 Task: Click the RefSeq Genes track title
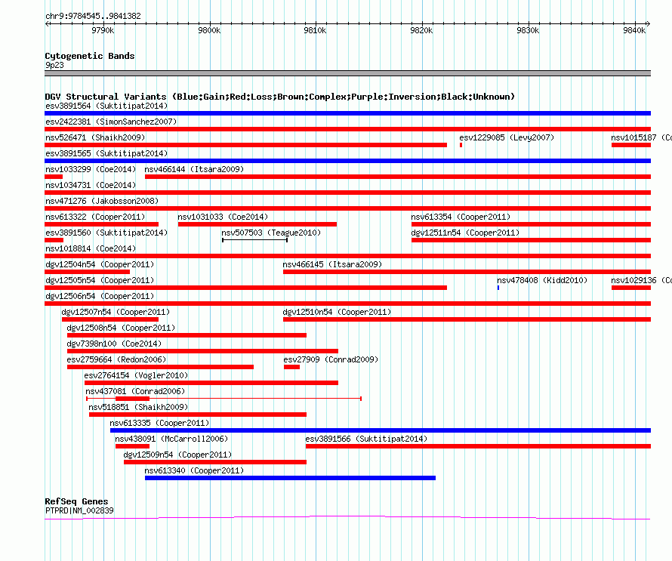point(76,501)
